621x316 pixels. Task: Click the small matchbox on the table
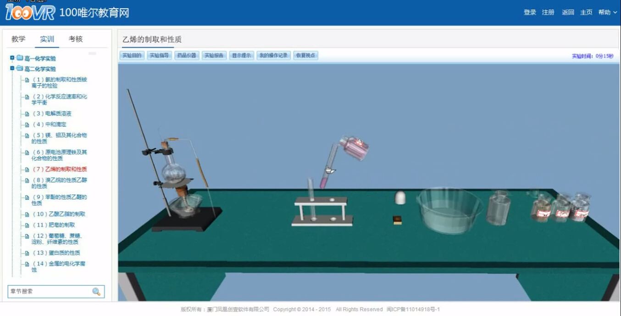(x=398, y=220)
